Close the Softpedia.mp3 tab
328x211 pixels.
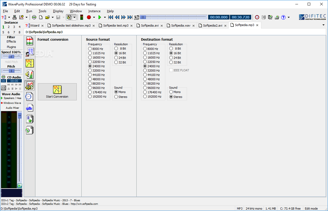[x=257, y=25]
